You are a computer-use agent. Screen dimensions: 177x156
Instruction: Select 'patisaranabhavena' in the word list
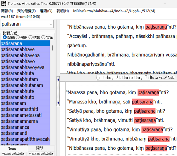[25, 55]
